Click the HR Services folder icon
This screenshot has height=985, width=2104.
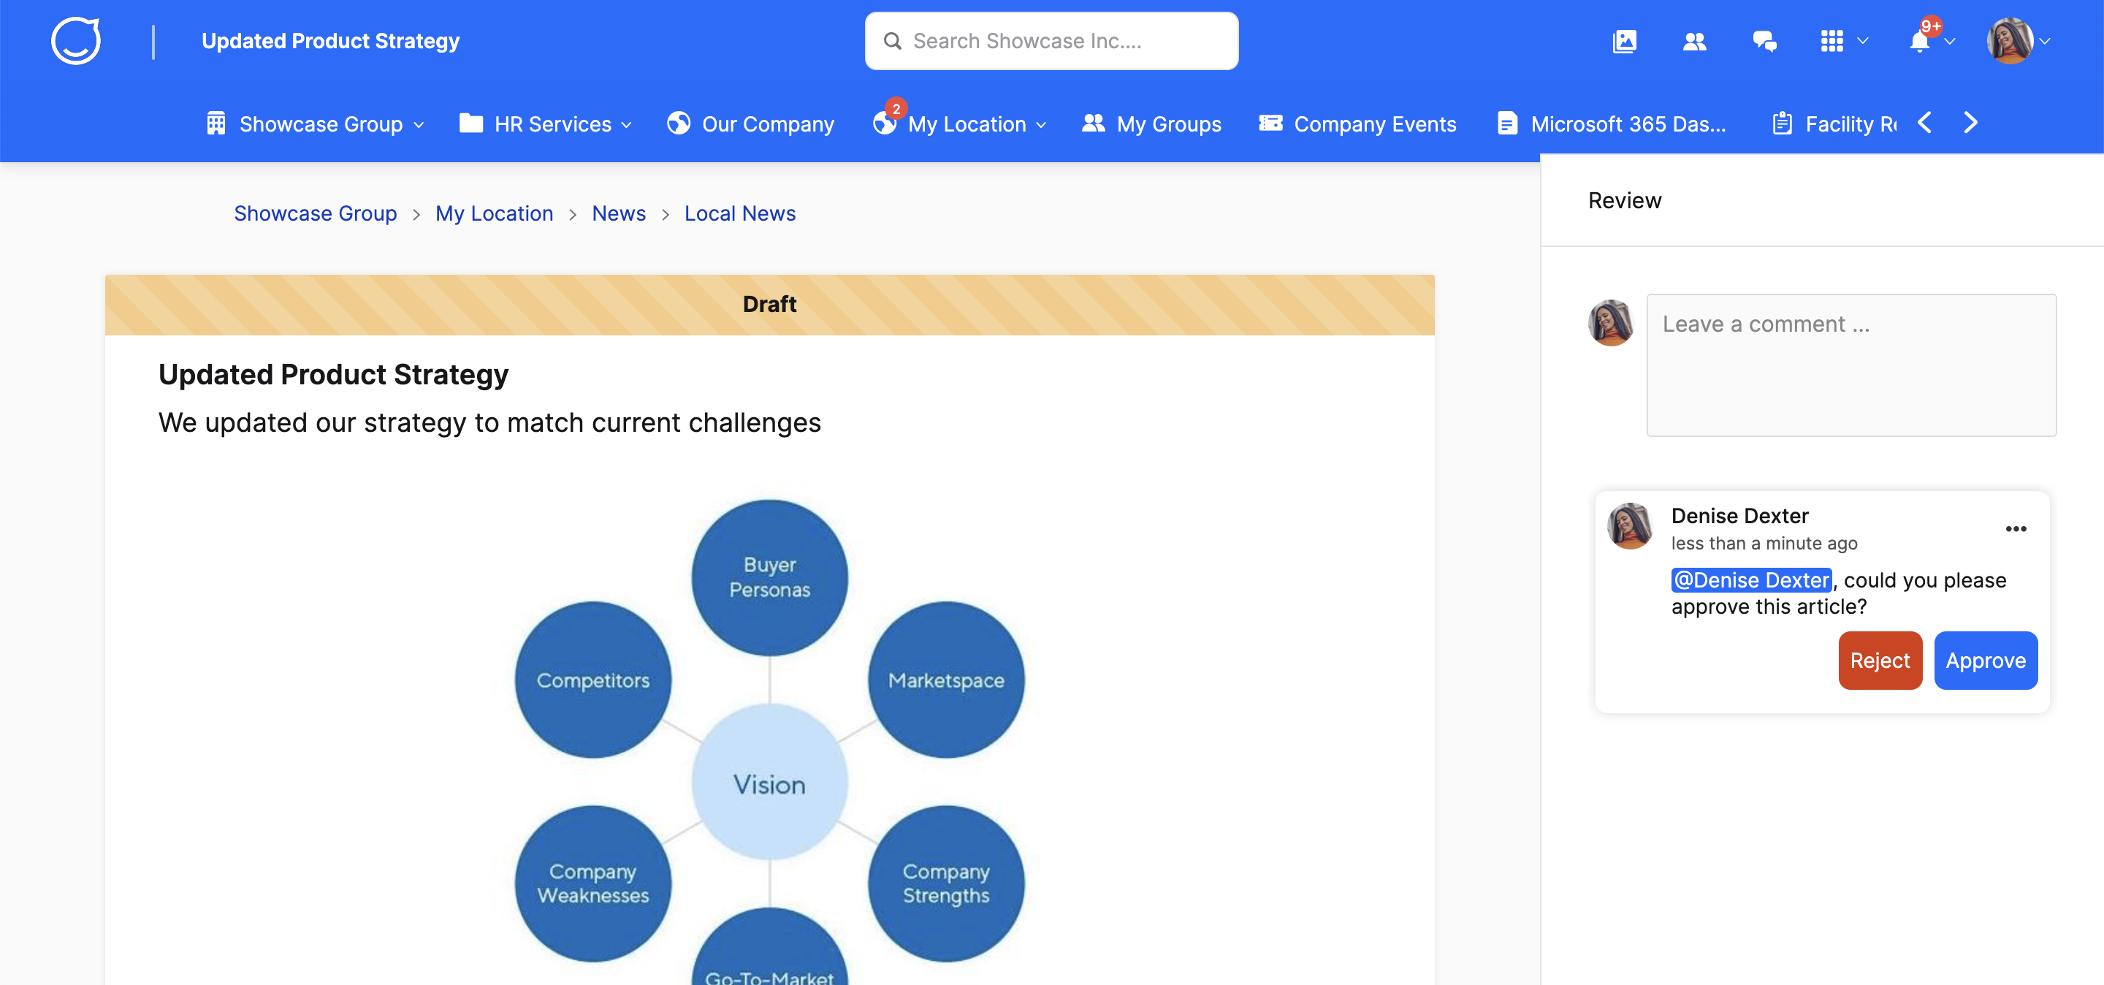(x=471, y=123)
